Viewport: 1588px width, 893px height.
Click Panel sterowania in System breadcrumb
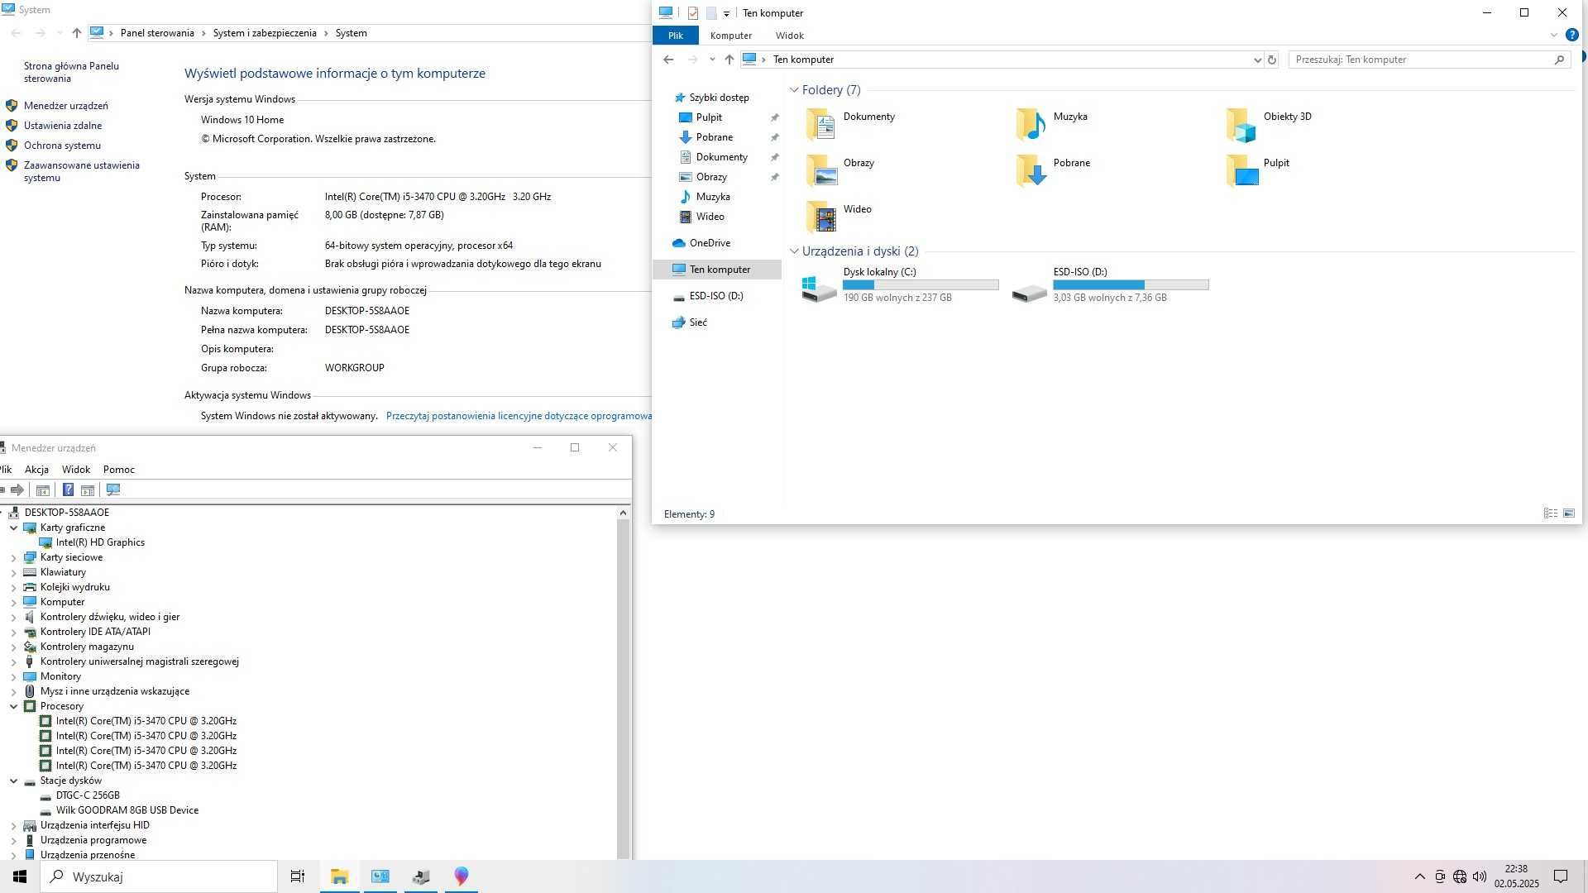[157, 33]
